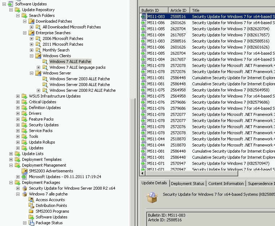Expand the Security Updates node
This screenshot has height=226, width=275.
[18, 125]
